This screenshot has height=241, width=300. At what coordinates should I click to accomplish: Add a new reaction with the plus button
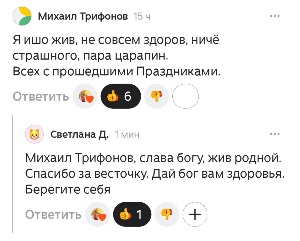(x=195, y=214)
